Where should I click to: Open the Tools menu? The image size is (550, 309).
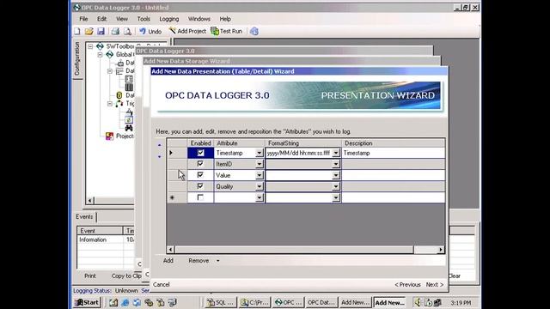pyautogui.click(x=144, y=19)
